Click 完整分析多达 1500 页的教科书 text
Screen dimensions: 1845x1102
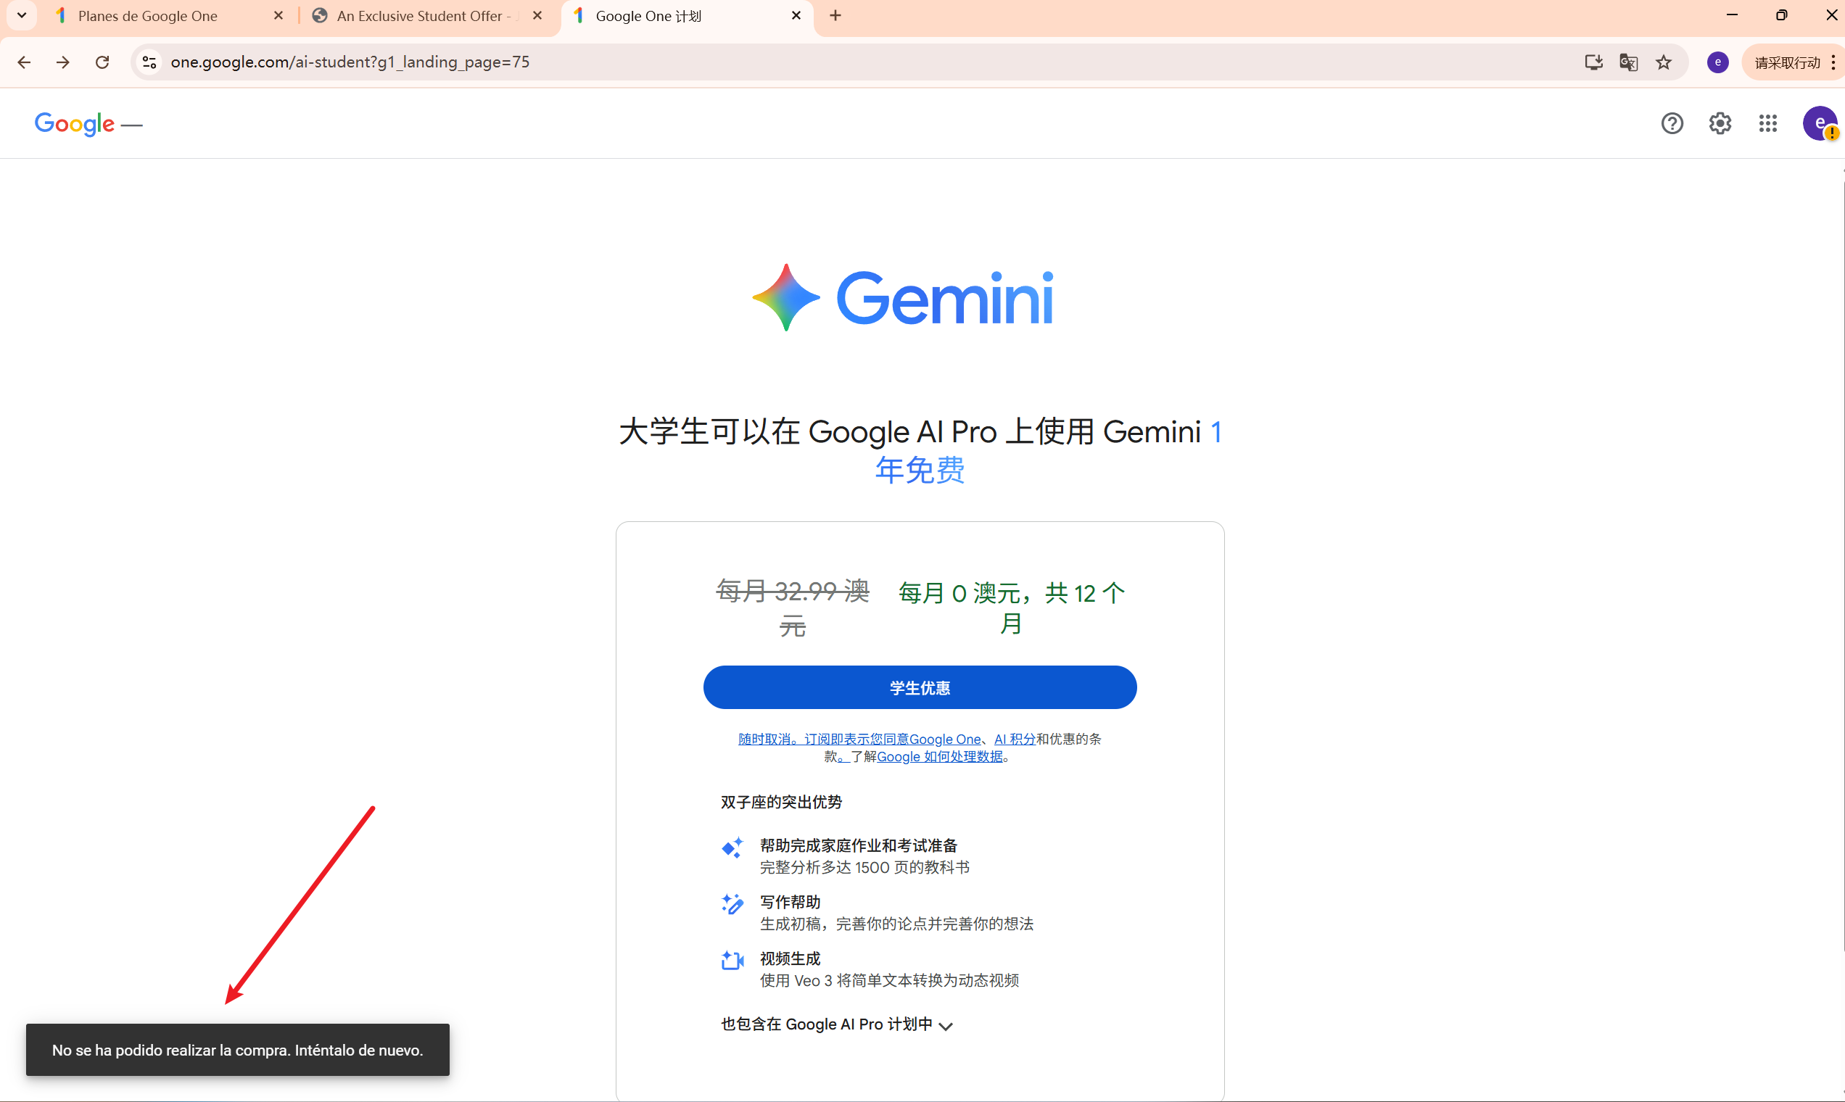point(864,867)
